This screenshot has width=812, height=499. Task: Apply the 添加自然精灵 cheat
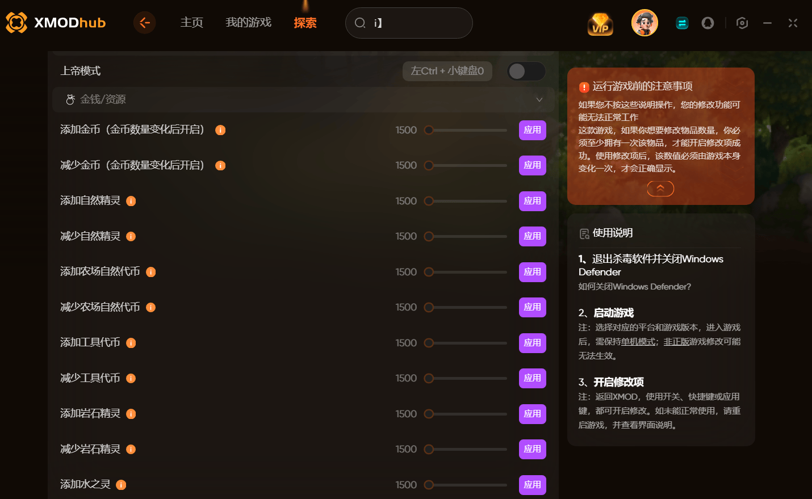533,201
